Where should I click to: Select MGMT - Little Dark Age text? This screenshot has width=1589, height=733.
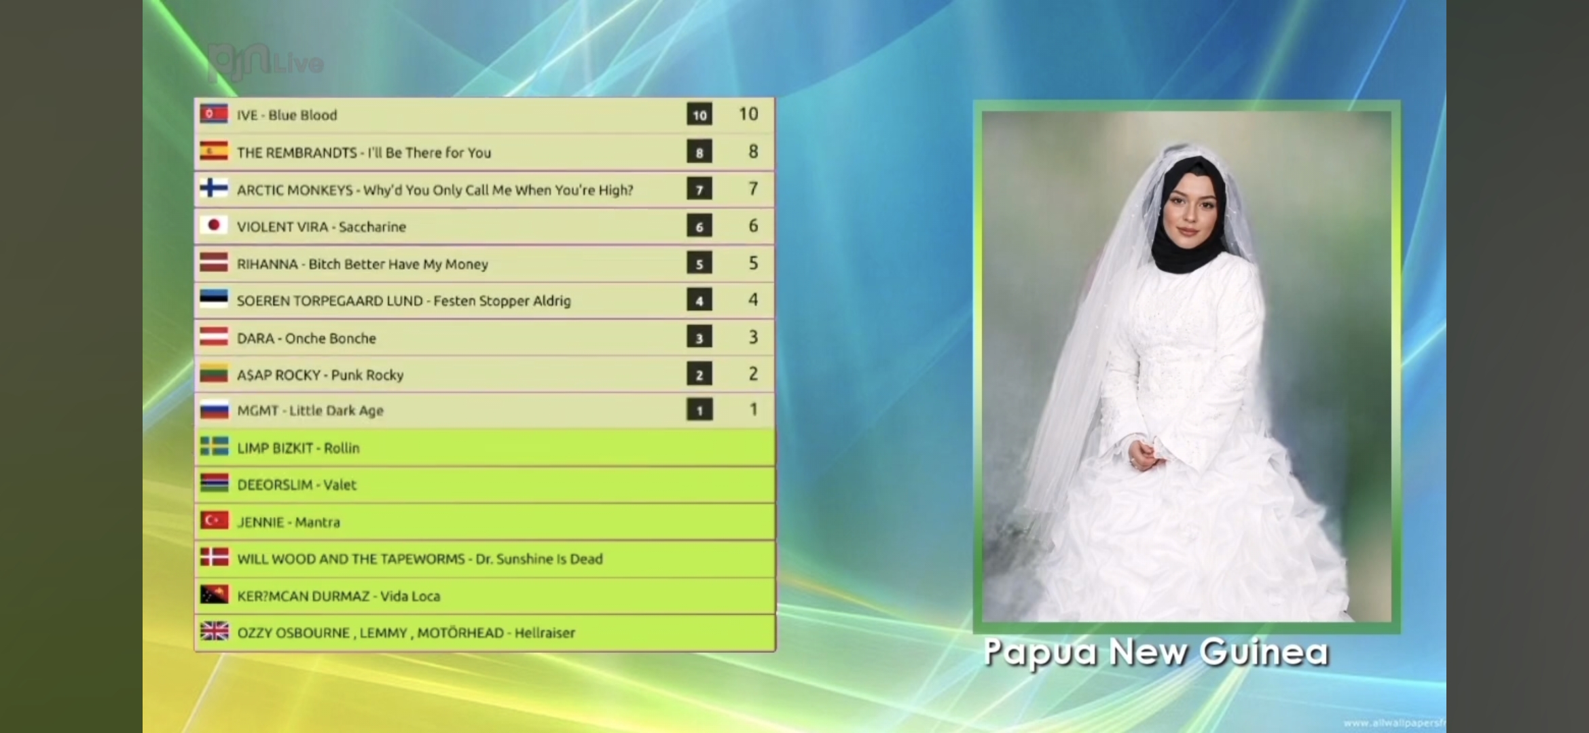tap(310, 411)
